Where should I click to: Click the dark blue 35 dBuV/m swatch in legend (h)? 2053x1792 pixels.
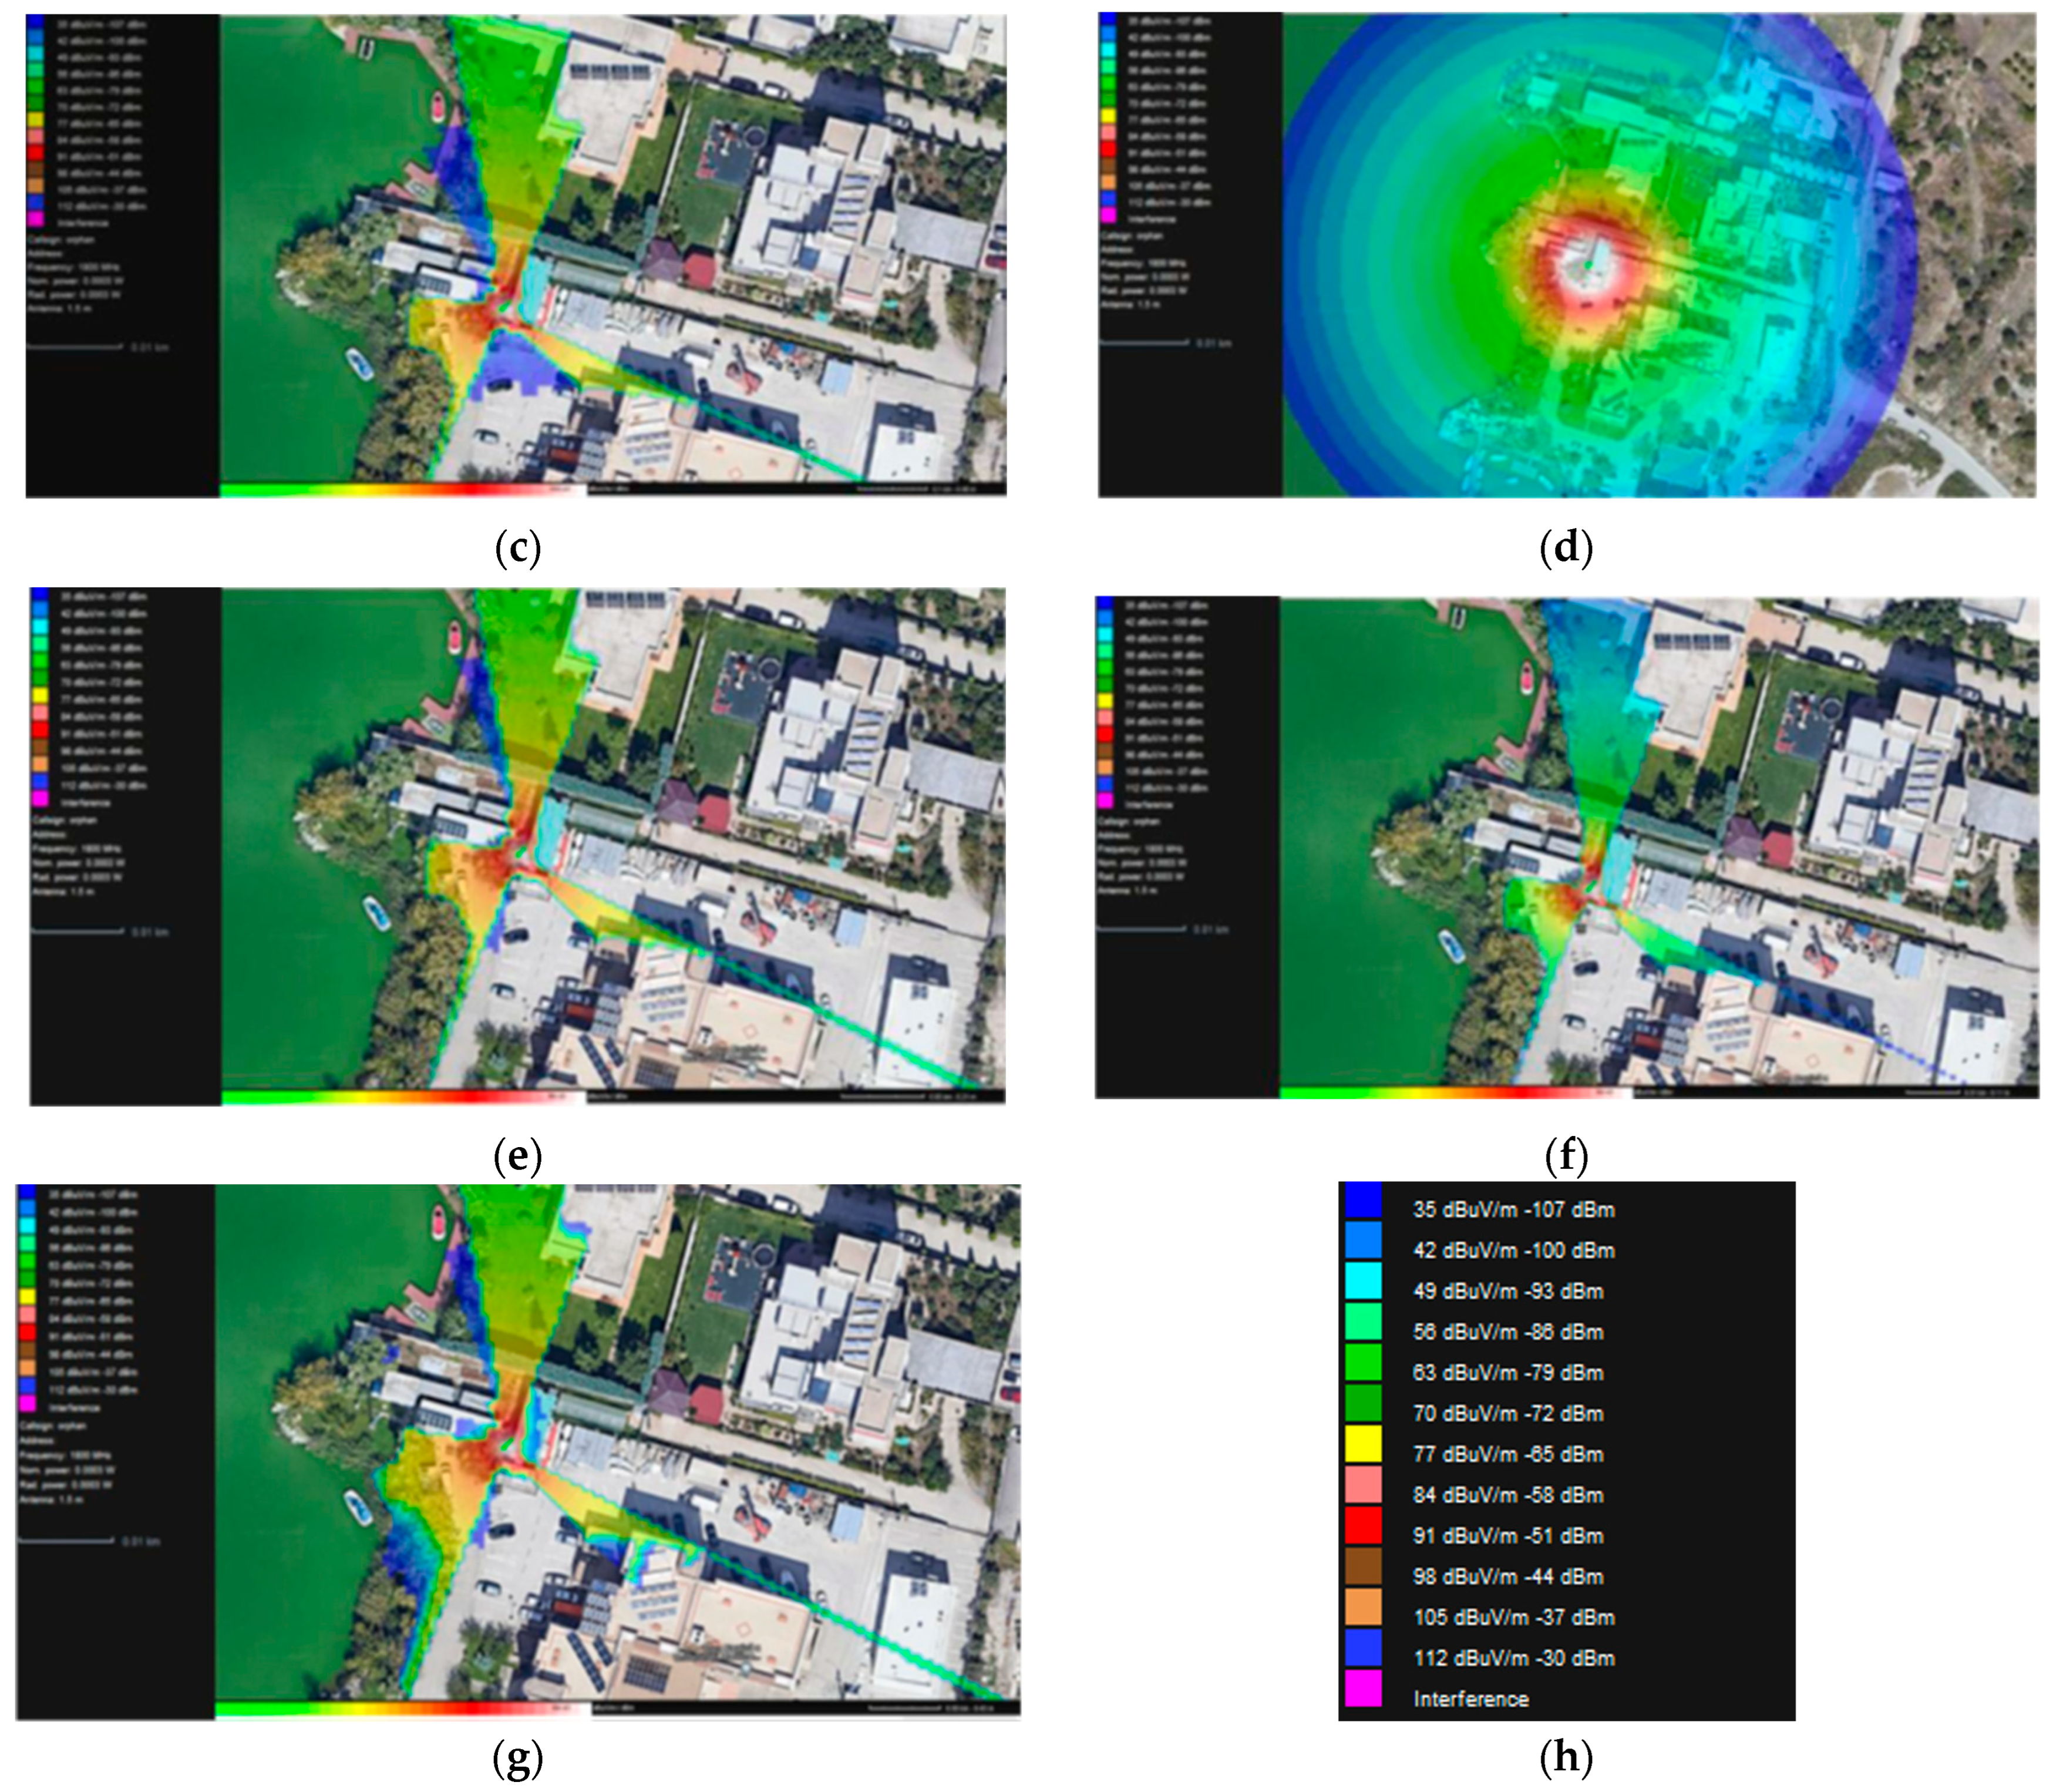click(1363, 1200)
